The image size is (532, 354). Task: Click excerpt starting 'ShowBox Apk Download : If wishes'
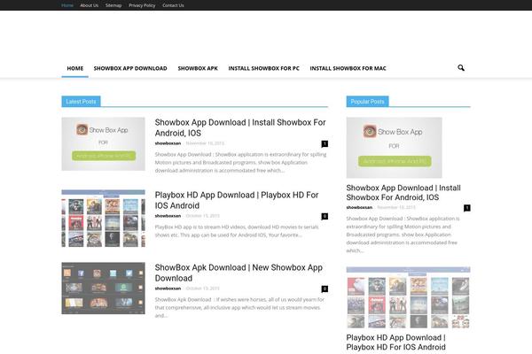(x=239, y=308)
